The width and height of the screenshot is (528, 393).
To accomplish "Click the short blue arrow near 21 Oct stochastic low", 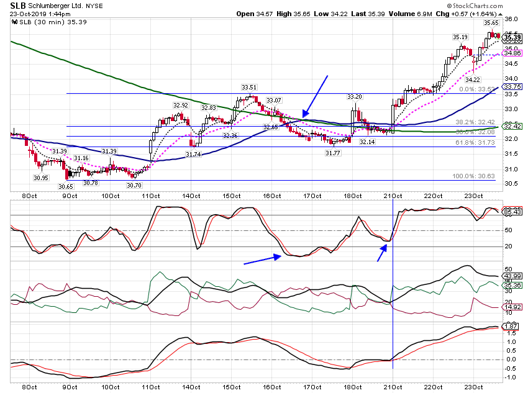I will pos(382,253).
